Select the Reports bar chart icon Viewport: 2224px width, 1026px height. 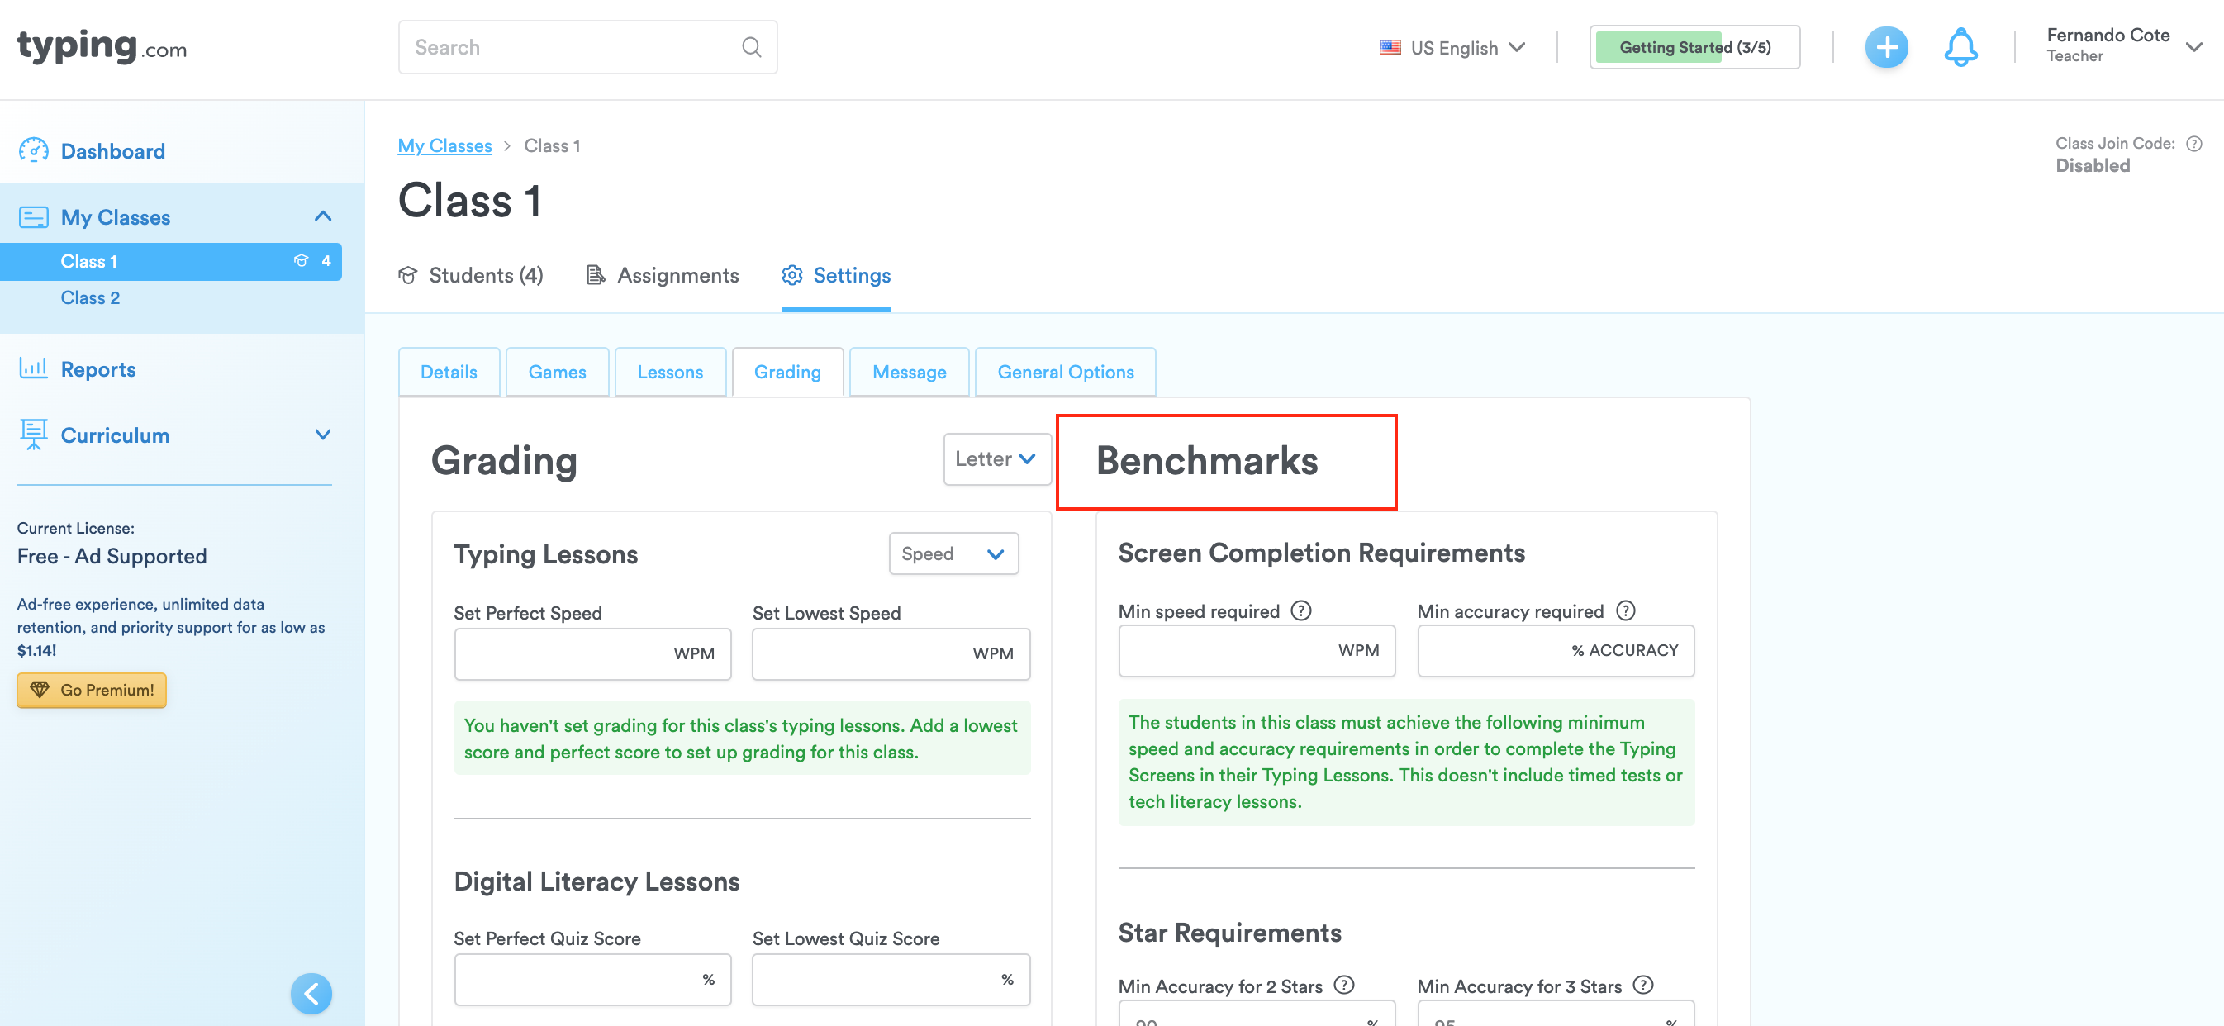click(33, 368)
